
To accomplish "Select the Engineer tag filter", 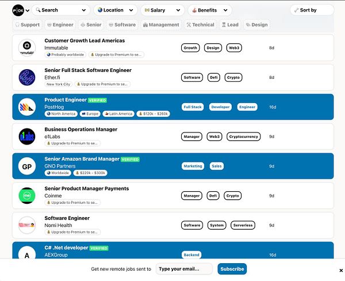I will point(60,25).
